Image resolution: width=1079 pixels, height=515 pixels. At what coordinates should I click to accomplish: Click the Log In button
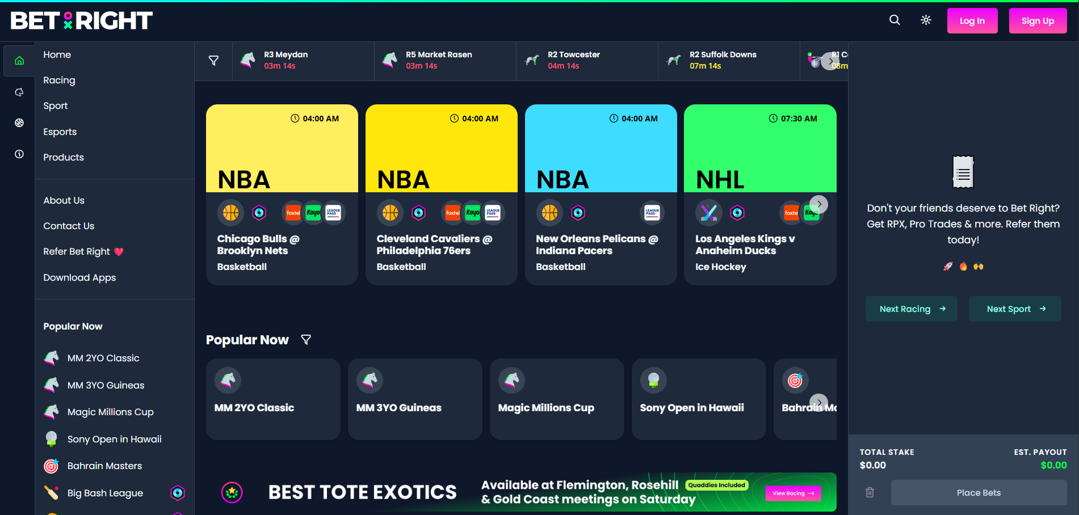pos(972,21)
